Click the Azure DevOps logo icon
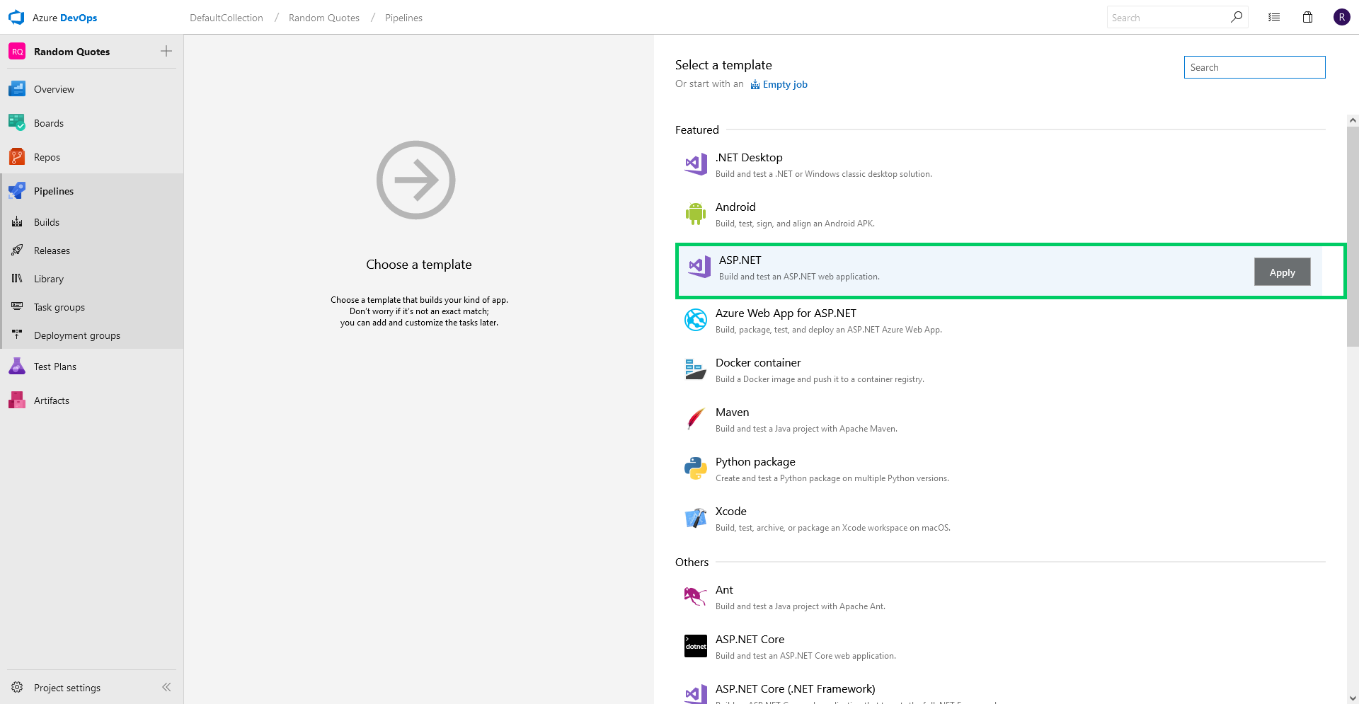The image size is (1359, 704). tap(16, 18)
